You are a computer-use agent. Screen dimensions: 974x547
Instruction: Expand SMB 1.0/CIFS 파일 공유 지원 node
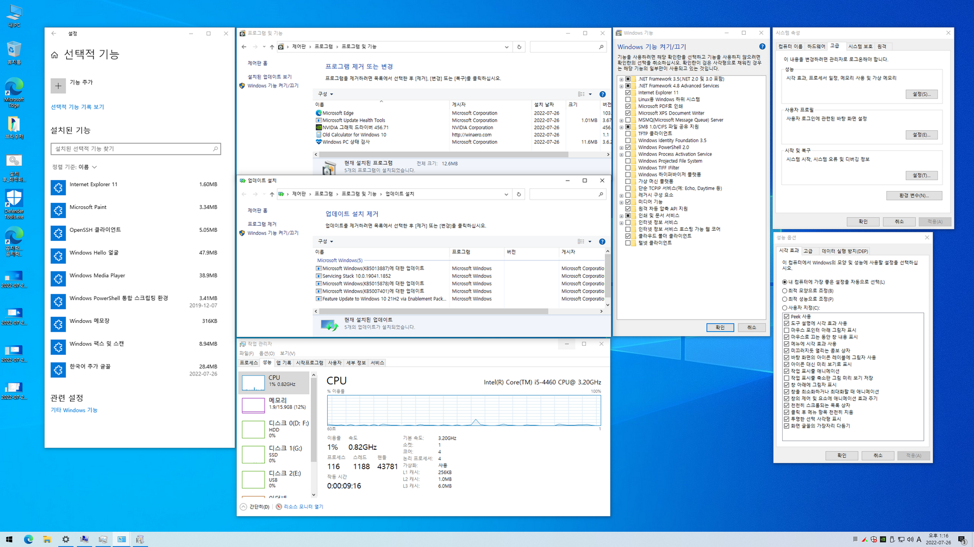pos(621,127)
